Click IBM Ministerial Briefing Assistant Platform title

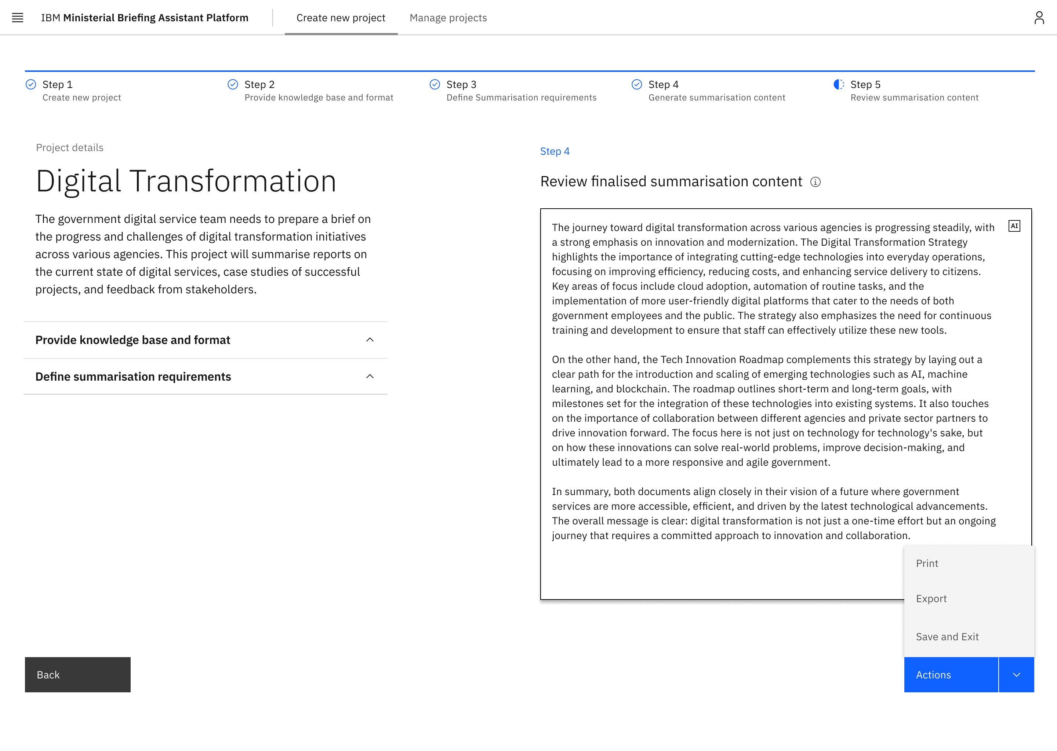click(x=144, y=18)
